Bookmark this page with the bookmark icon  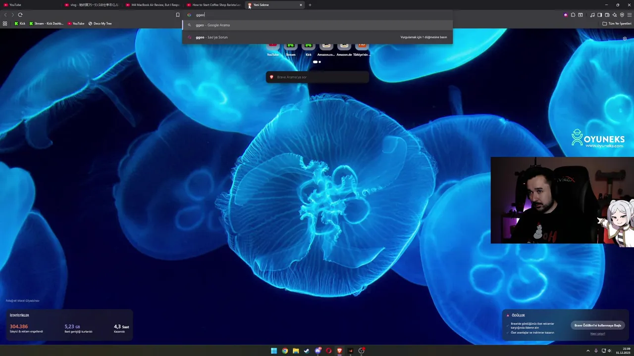coord(178,15)
